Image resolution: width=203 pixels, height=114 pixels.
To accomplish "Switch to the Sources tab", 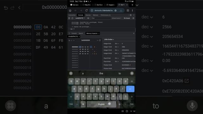I will [88, 15].
